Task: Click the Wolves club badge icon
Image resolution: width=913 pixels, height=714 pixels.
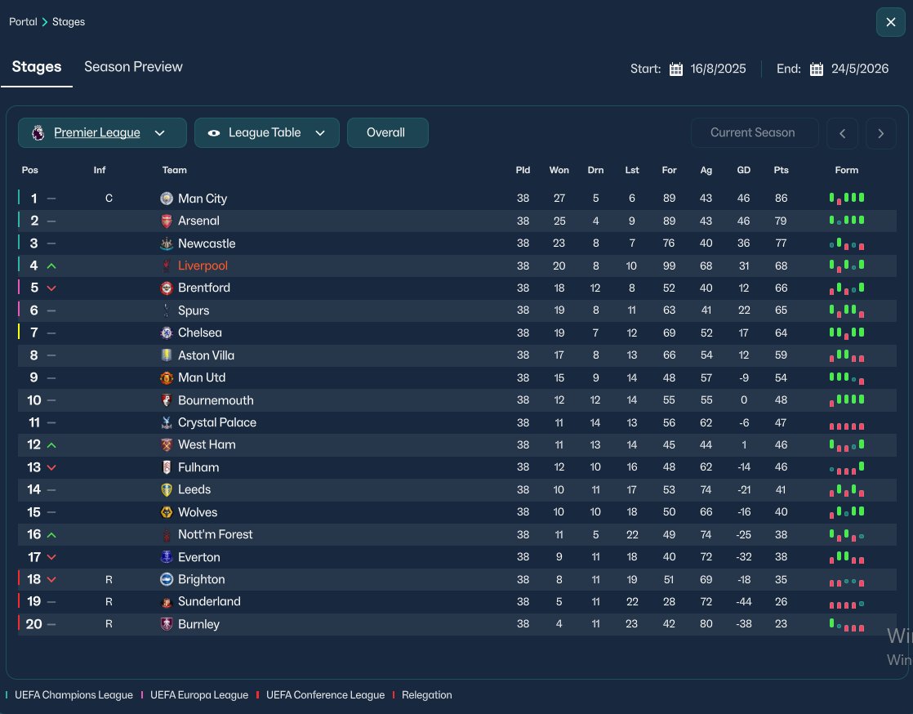Action: pyautogui.click(x=167, y=512)
